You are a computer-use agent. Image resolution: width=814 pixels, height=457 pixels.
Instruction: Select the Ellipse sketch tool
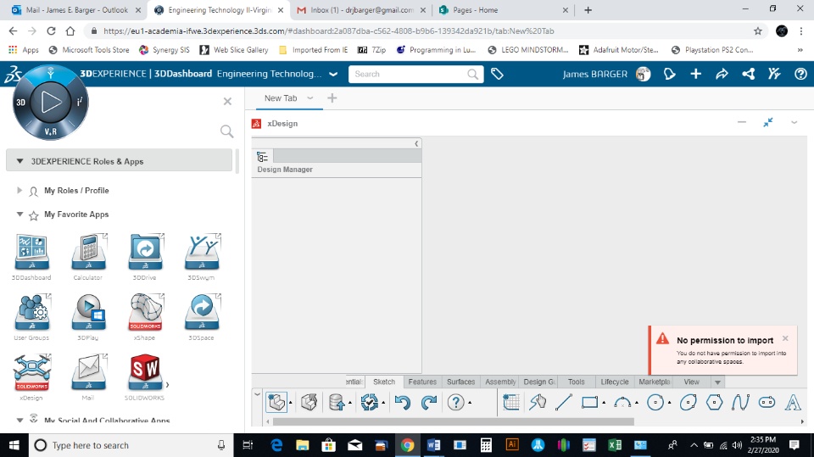(x=688, y=403)
